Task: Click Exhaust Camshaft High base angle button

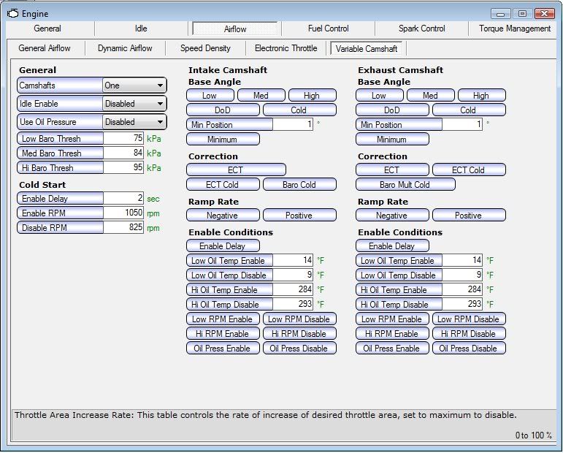Action: click(x=480, y=96)
